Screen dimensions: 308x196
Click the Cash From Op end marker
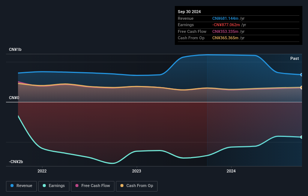click(x=302, y=88)
